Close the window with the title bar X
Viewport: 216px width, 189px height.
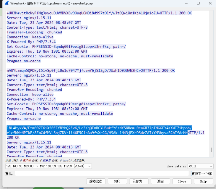coord(210,3)
